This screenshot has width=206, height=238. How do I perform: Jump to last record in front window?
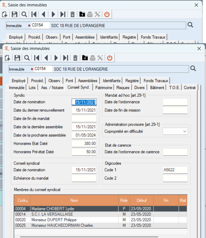(x=66, y=58)
